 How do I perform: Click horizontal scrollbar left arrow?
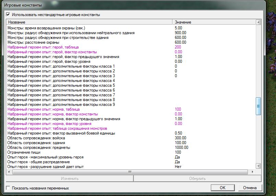pos(9,172)
